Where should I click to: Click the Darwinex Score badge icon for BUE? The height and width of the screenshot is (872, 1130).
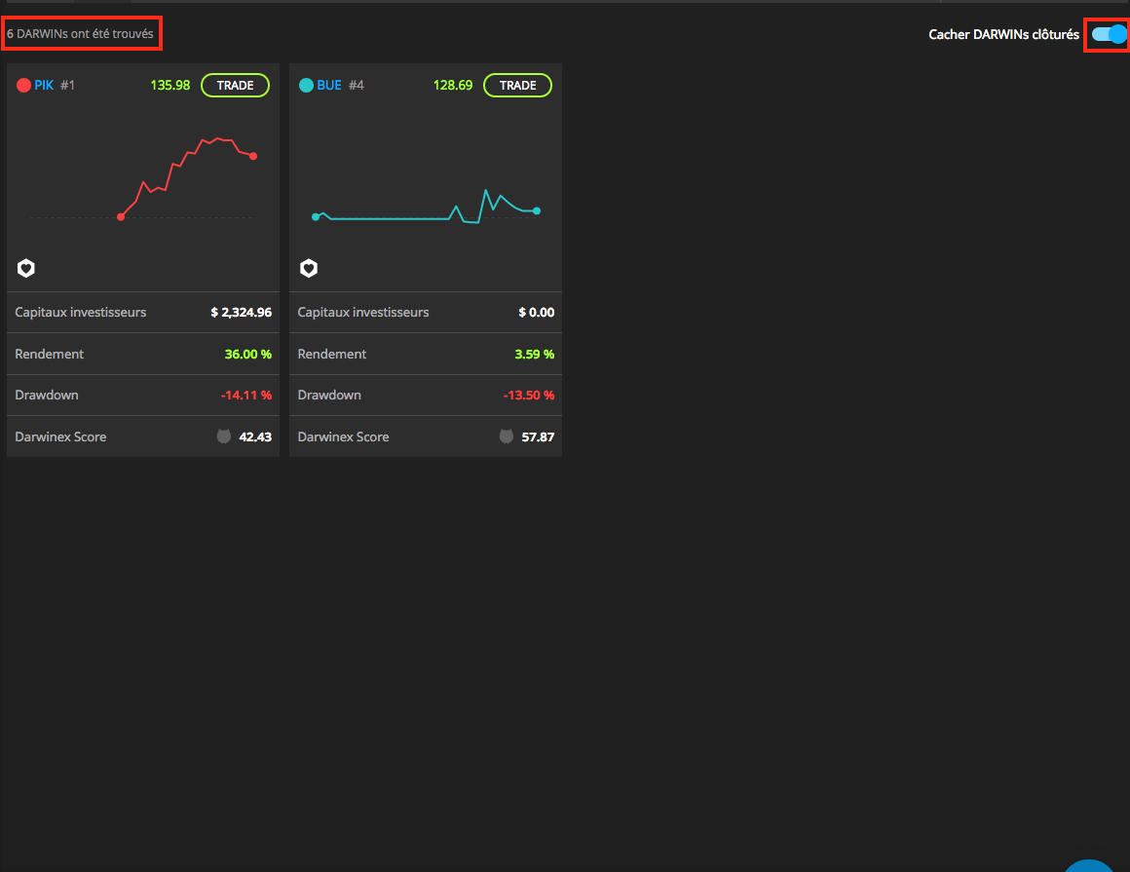pos(507,436)
